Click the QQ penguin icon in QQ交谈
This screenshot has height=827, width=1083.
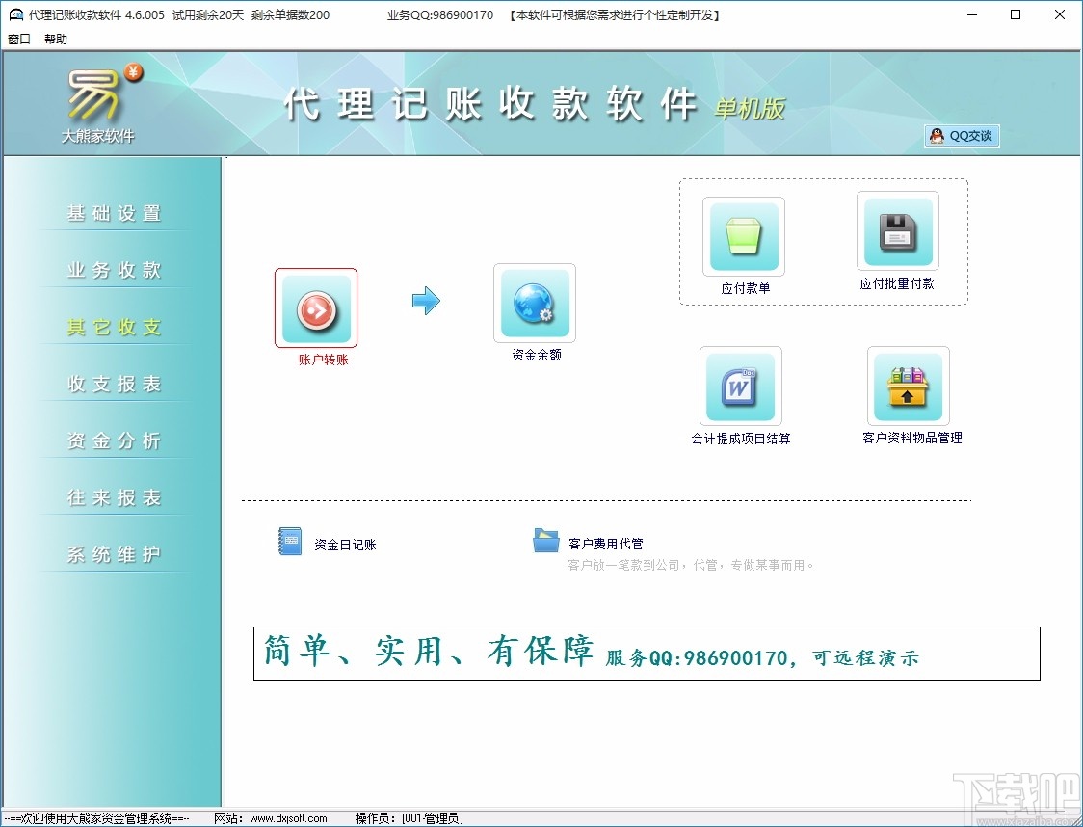(935, 136)
